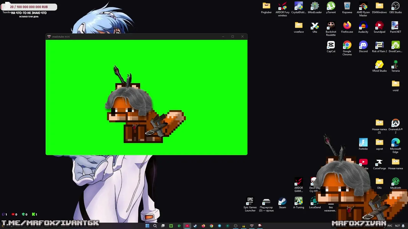Launch Steam from desktop icon
The image size is (408, 229).
click(282, 203)
